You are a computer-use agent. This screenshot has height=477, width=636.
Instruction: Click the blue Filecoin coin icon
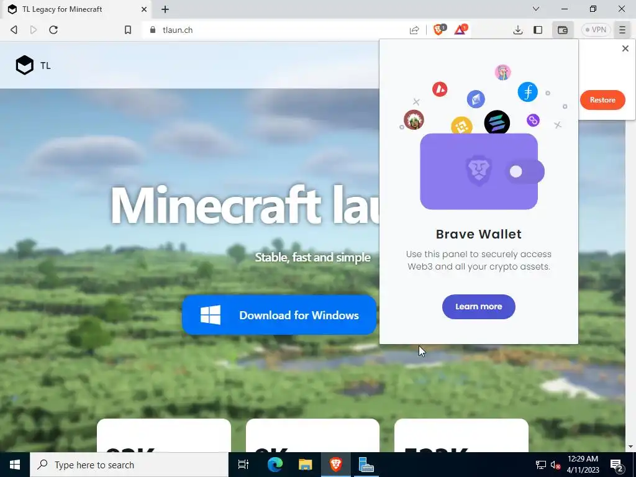[528, 92]
